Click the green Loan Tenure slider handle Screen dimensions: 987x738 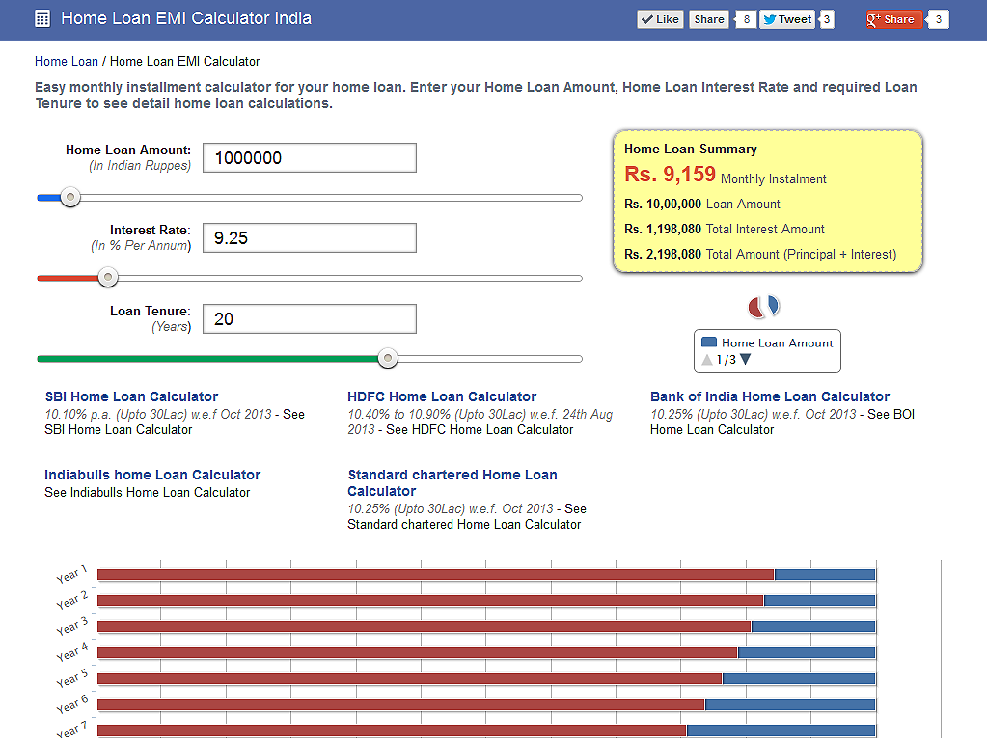click(x=387, y=359)
